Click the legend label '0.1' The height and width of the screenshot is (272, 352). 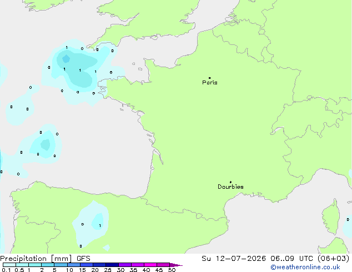6,270
